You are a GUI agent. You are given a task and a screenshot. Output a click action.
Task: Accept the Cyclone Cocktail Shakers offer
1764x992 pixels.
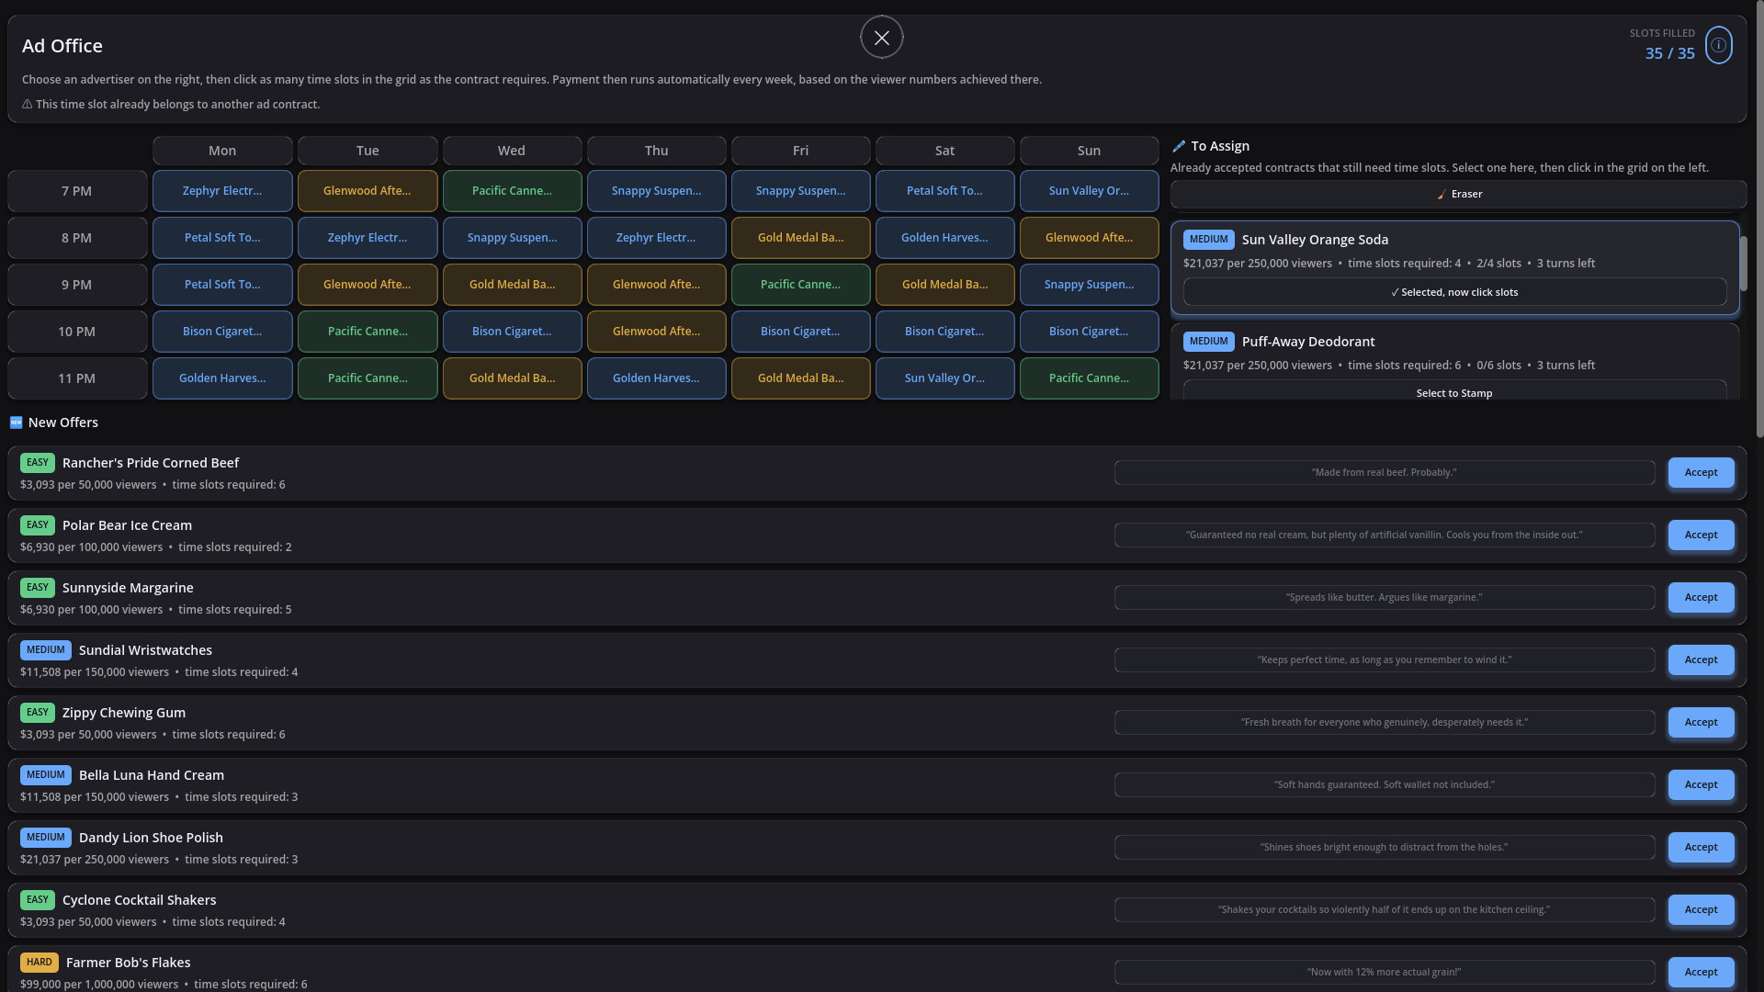[x=1701, y=909]
